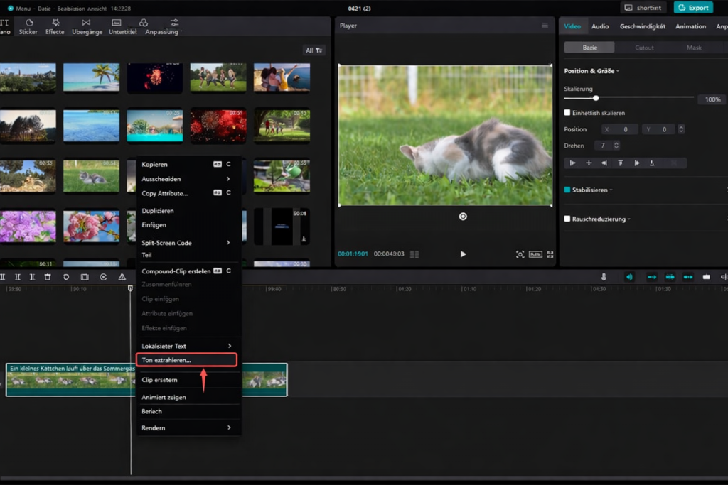
Task: Click the Export button
Action: [694, 8]
